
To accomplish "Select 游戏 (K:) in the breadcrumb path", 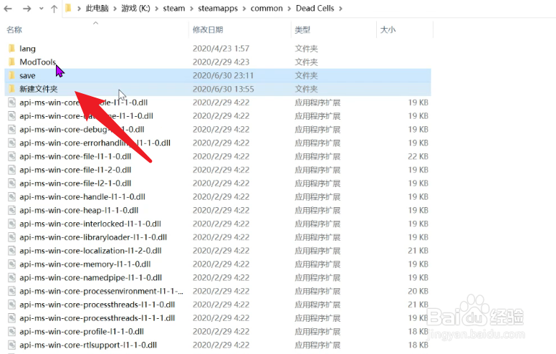I will point(135,8).
